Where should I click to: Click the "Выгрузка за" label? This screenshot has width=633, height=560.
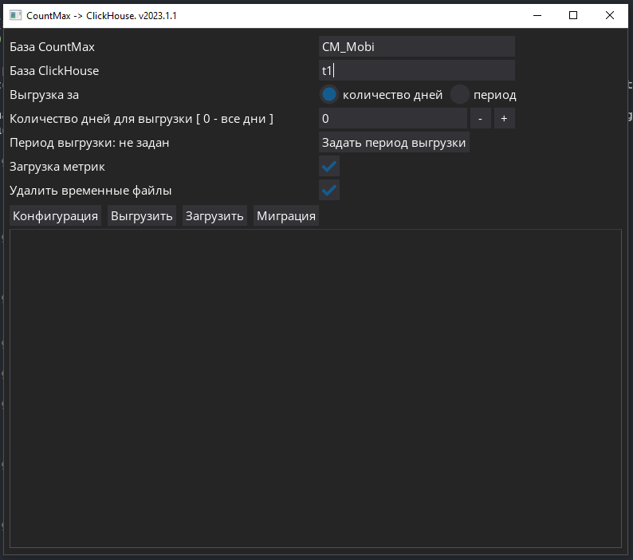pos(44,95)
